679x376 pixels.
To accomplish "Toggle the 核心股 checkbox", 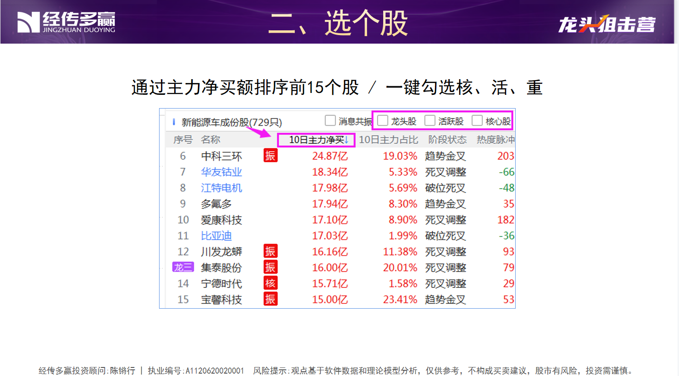I will pyautogui.click(x=477, y=120).
